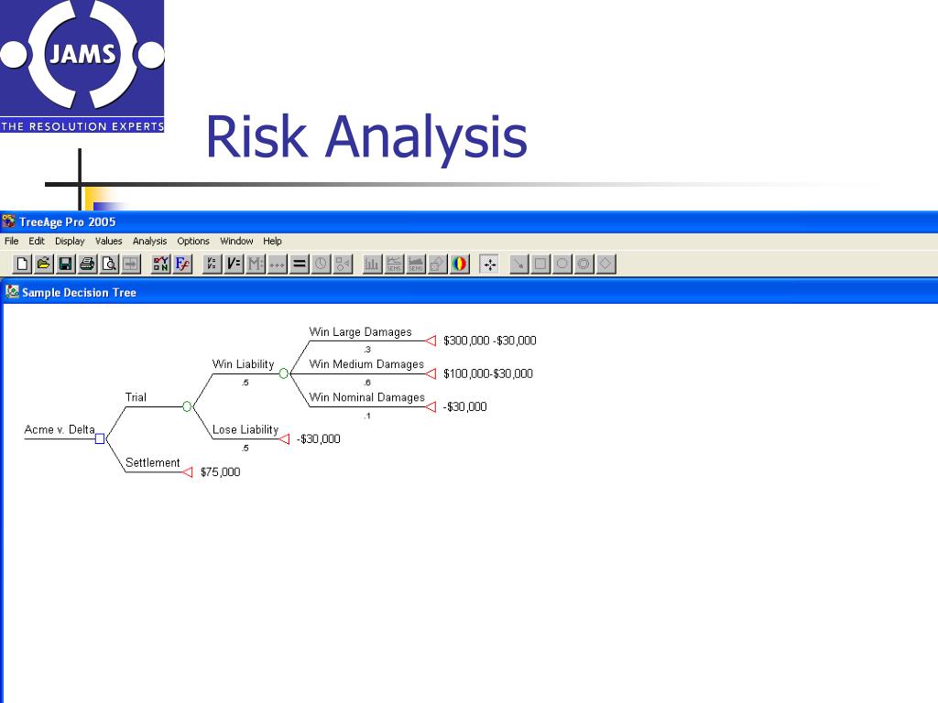The width and height of the screenshot is (938, 703).
Task: Click the four-arrow move tool icon
Action: [x=489, y=264]
